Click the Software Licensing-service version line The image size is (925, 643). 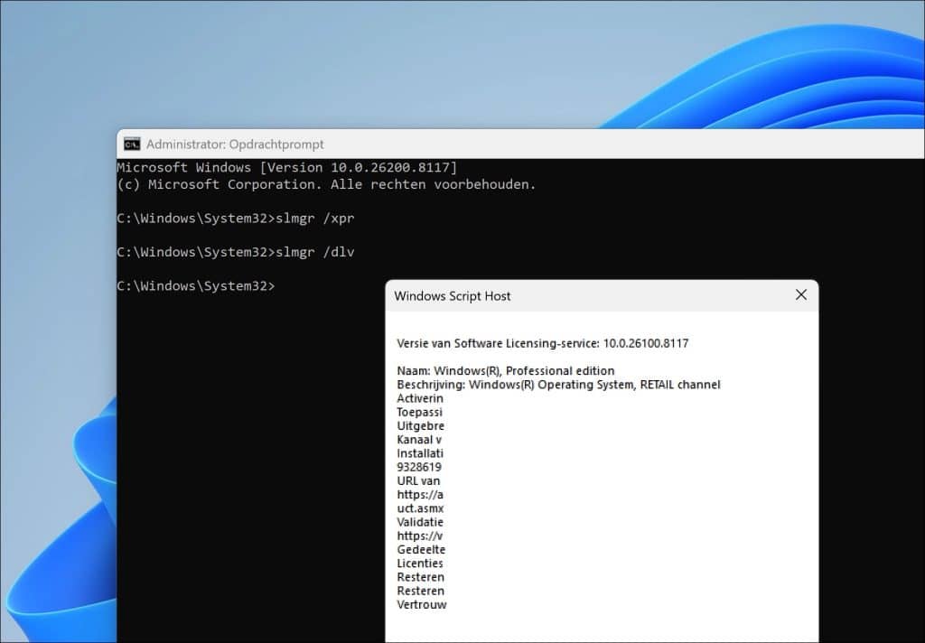coord(543,343)
